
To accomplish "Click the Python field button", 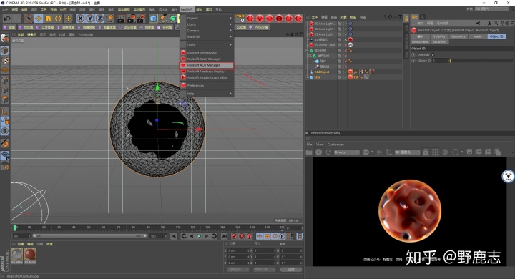I will [259, 27].
